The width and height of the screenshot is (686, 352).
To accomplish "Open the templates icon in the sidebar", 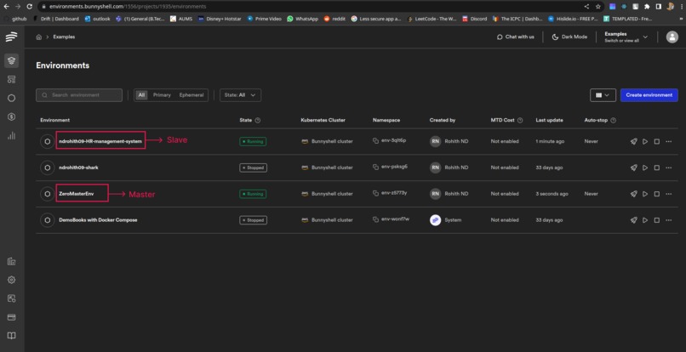I will pos(11,80).
